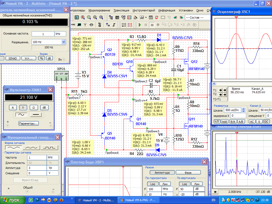Click the zoom to area icon

click(95, 18)
